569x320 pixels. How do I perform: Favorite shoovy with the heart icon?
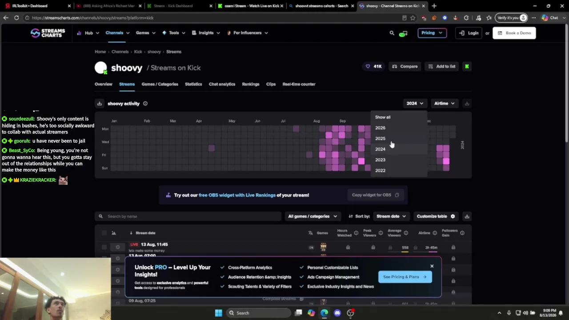368,66
